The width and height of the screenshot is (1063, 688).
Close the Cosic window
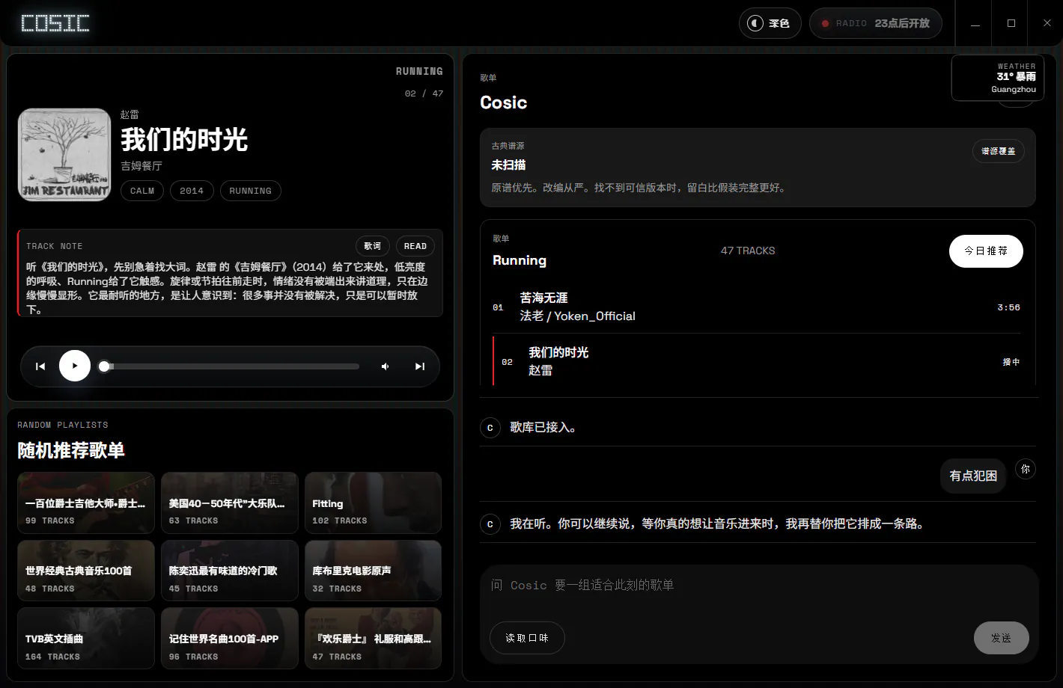pyautogui.click(x=1047, y=23)
